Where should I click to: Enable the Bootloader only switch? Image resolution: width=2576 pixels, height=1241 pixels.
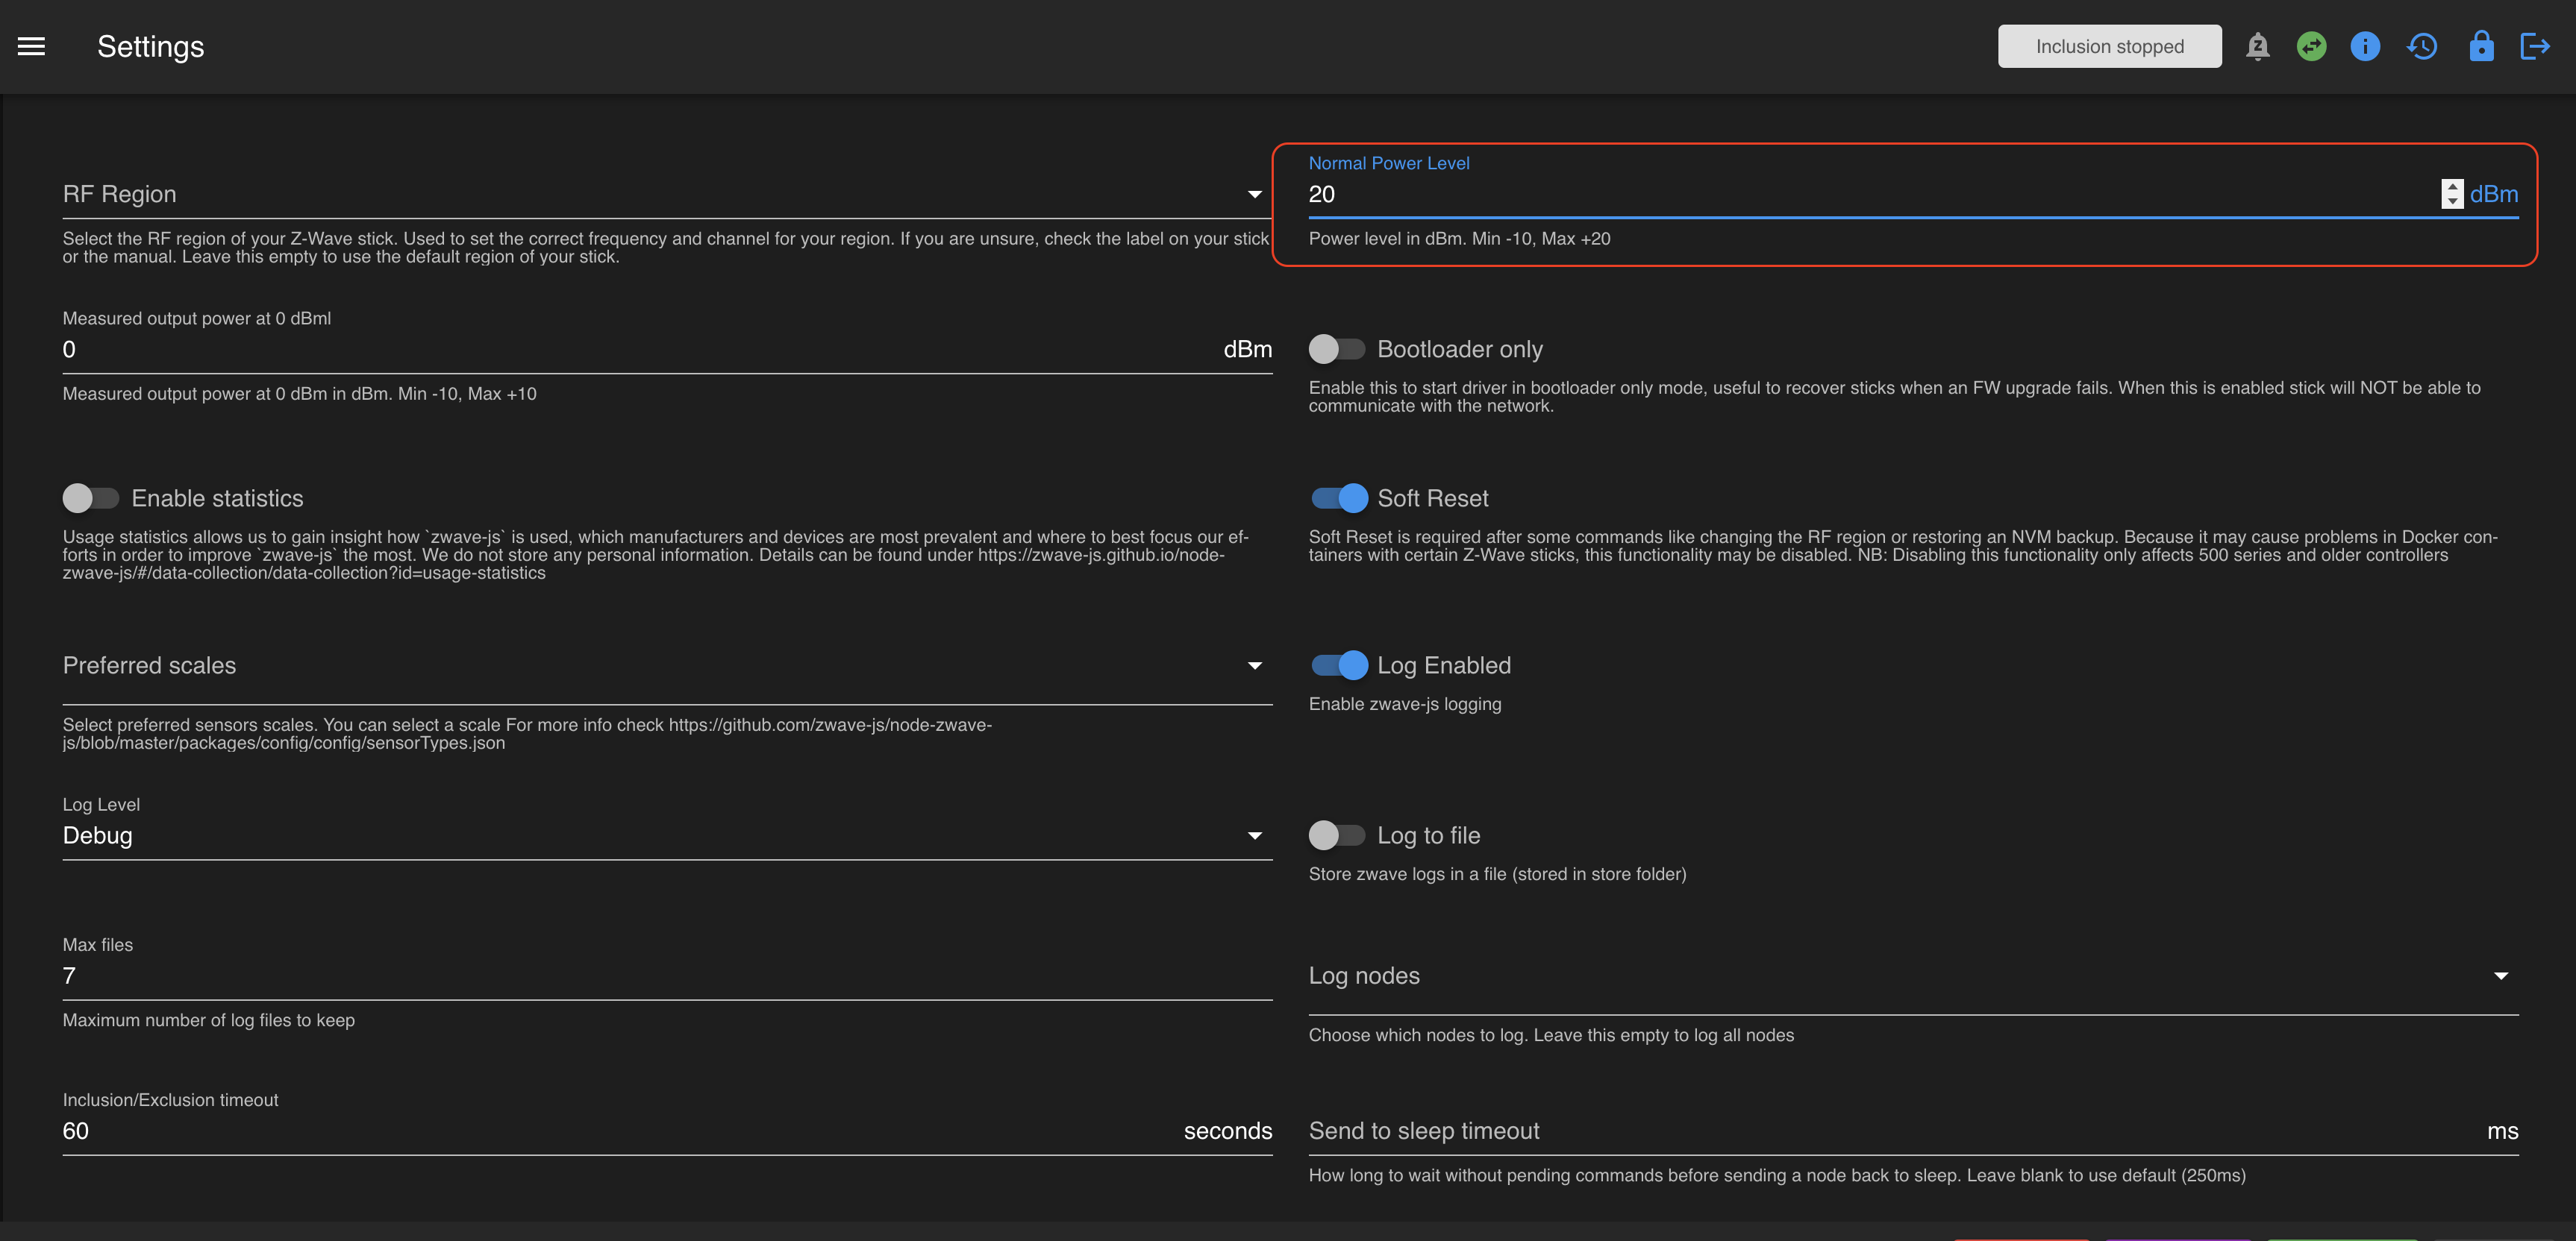(1336, 349)
